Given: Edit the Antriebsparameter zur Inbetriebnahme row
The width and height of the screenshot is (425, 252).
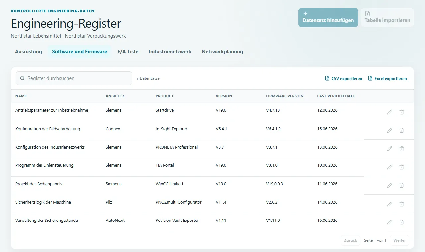Looking at the screenshot, I should [390, 112].
